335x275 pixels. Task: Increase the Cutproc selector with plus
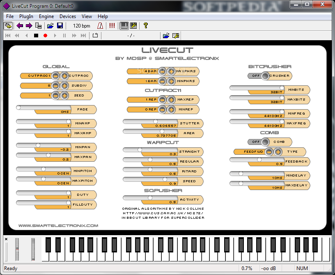click(64, 76)
